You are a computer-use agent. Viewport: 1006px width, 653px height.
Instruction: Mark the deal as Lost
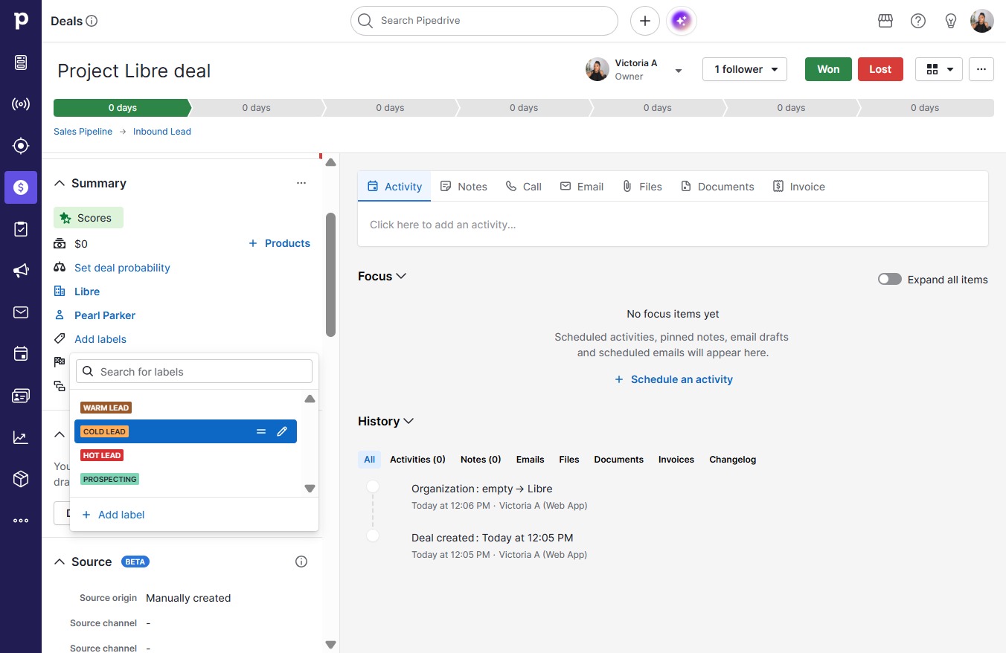click(880, 69)
